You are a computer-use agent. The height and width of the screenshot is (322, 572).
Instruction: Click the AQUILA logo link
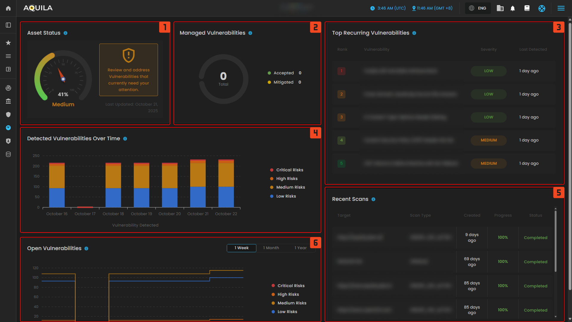click(38, 8)
